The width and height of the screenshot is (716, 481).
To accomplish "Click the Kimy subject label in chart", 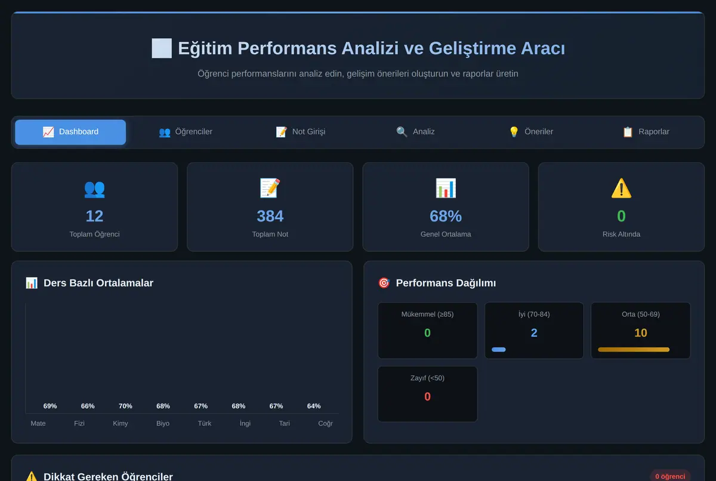I will (x=121, y=423).
